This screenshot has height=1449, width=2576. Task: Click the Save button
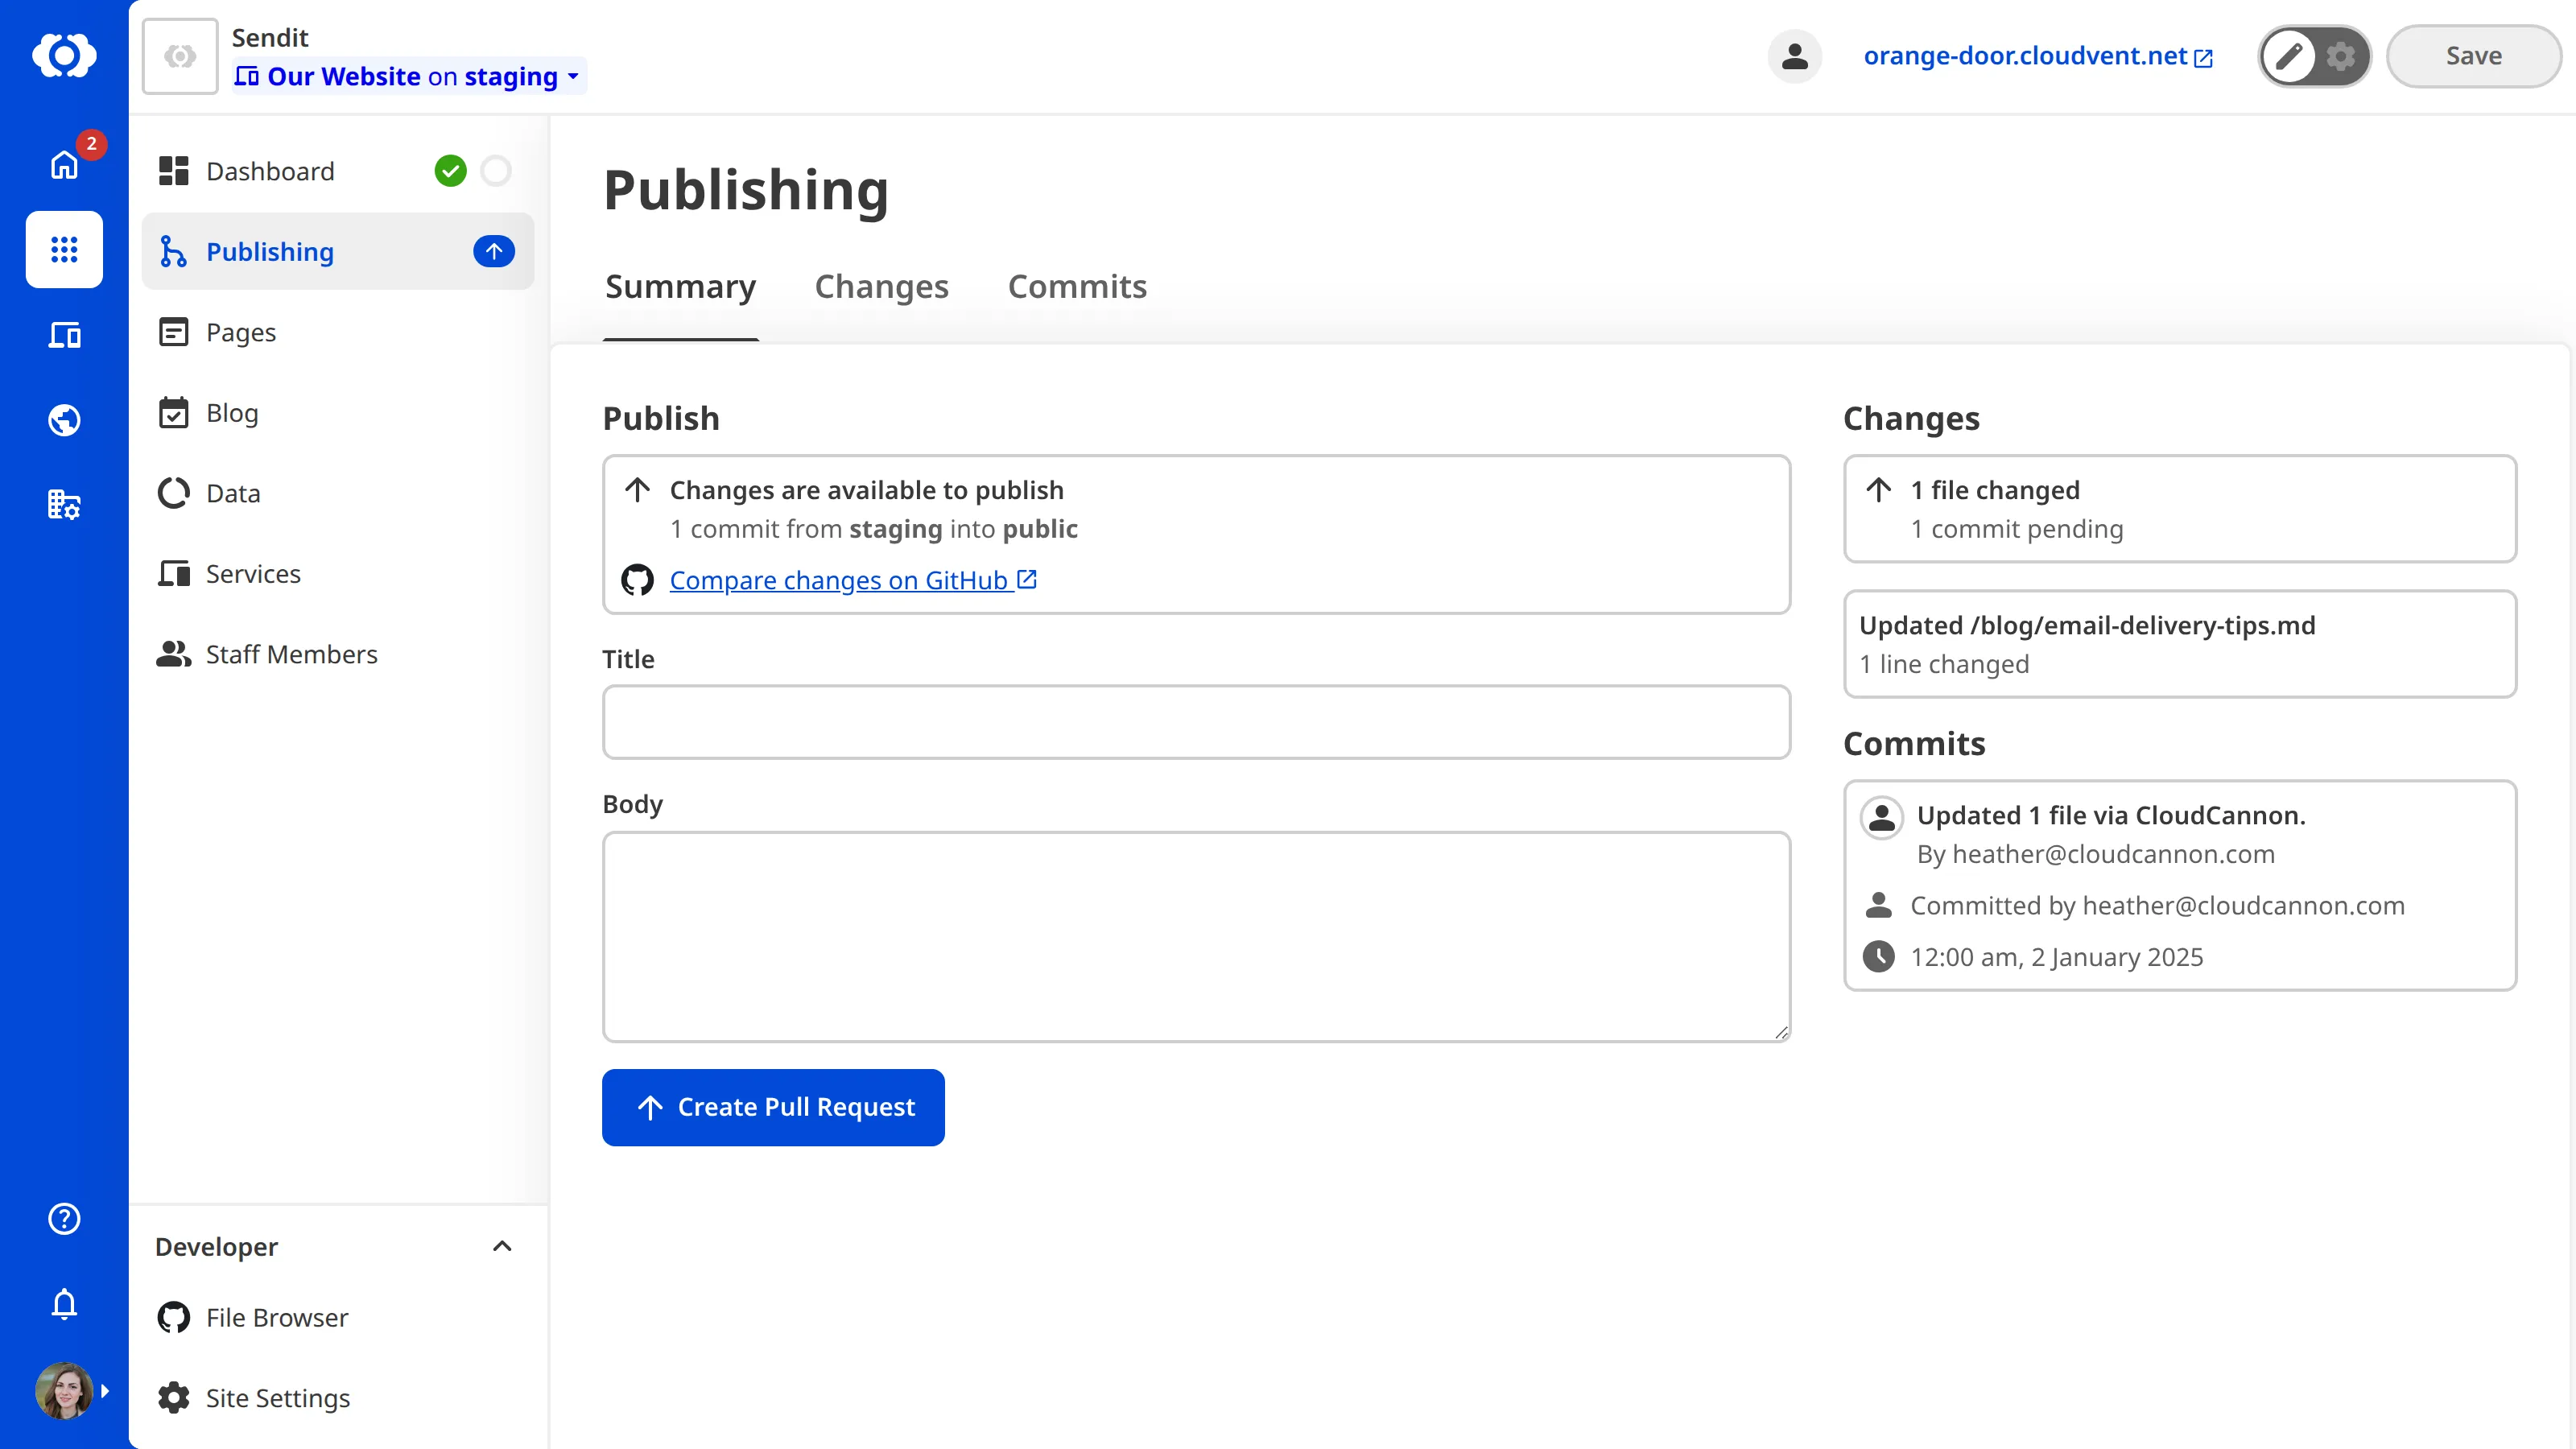(2473, 56)
